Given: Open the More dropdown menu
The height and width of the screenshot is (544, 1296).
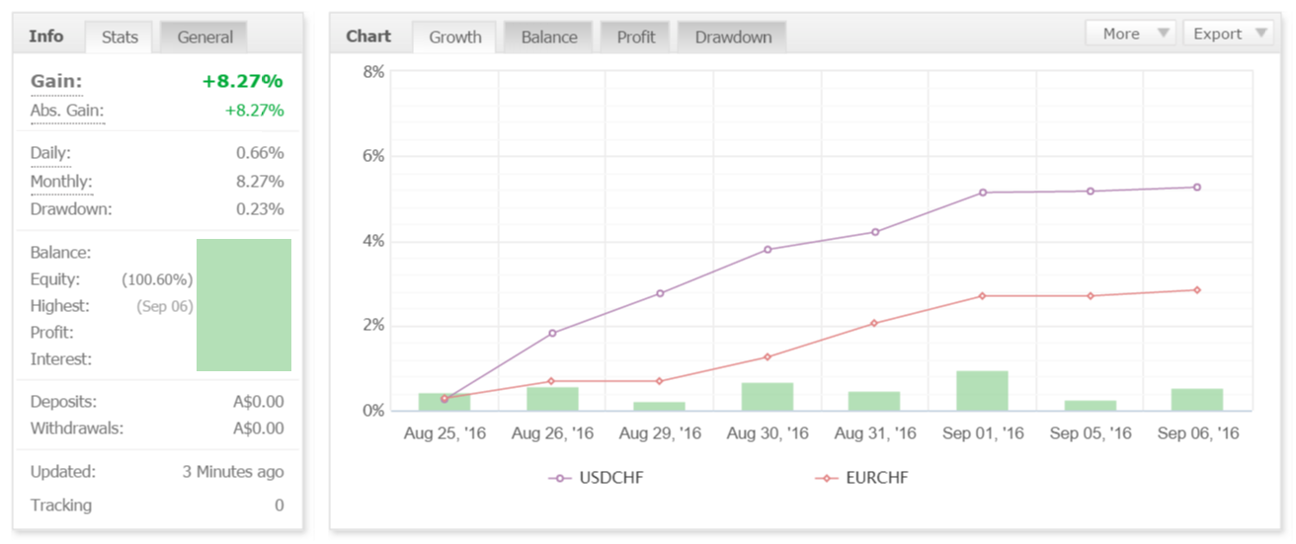Looking at the screenshot, I should 1130,34.
